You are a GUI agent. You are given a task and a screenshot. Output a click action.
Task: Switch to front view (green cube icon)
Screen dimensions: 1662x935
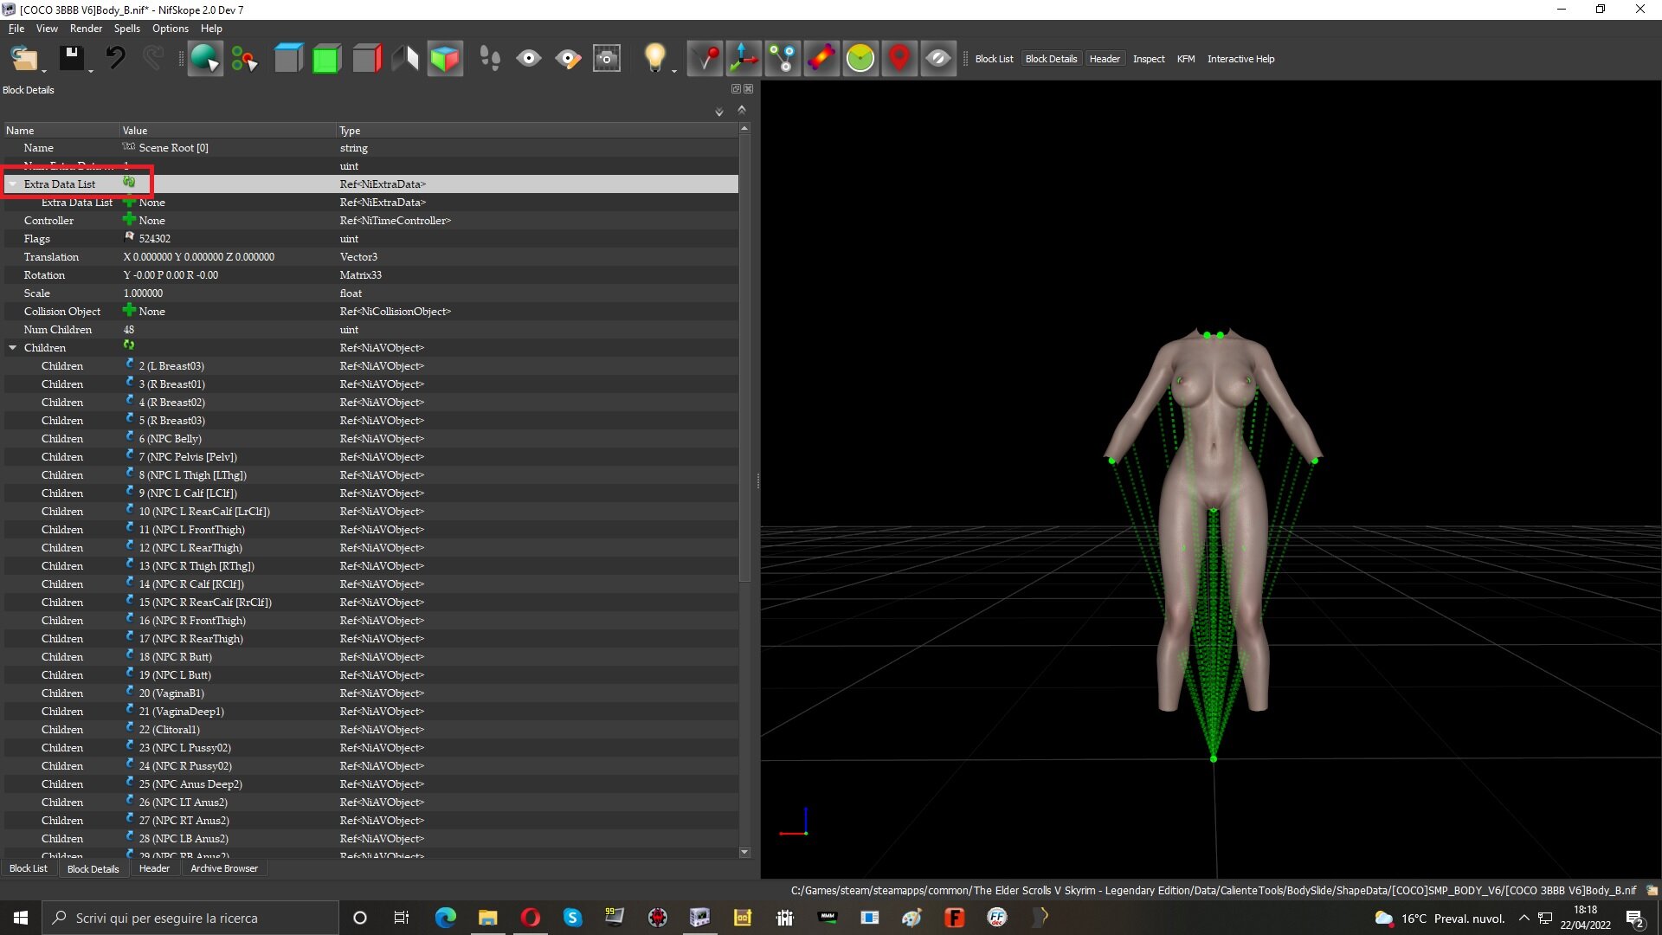pos(326,59)
